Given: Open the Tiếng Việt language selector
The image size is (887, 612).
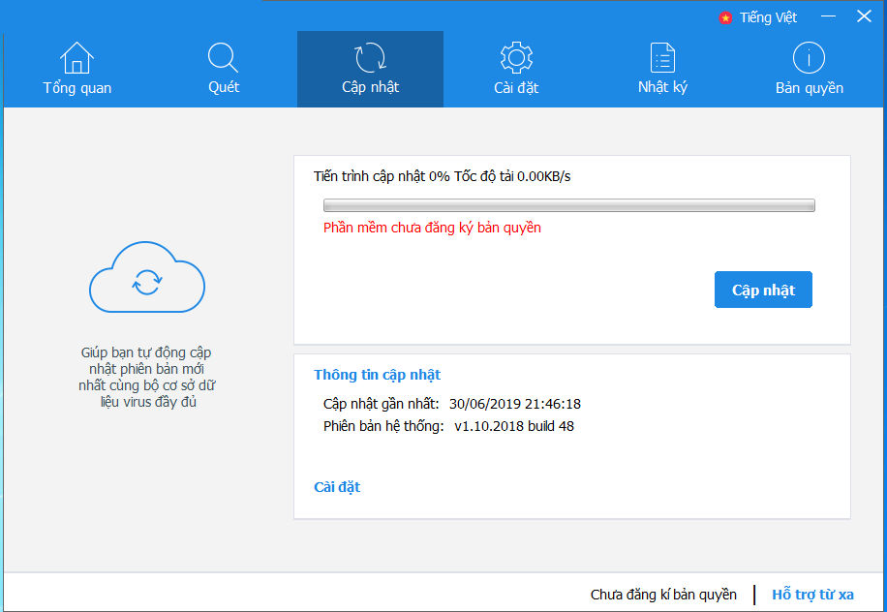Looking at the screenshot, I should [768, 17].
